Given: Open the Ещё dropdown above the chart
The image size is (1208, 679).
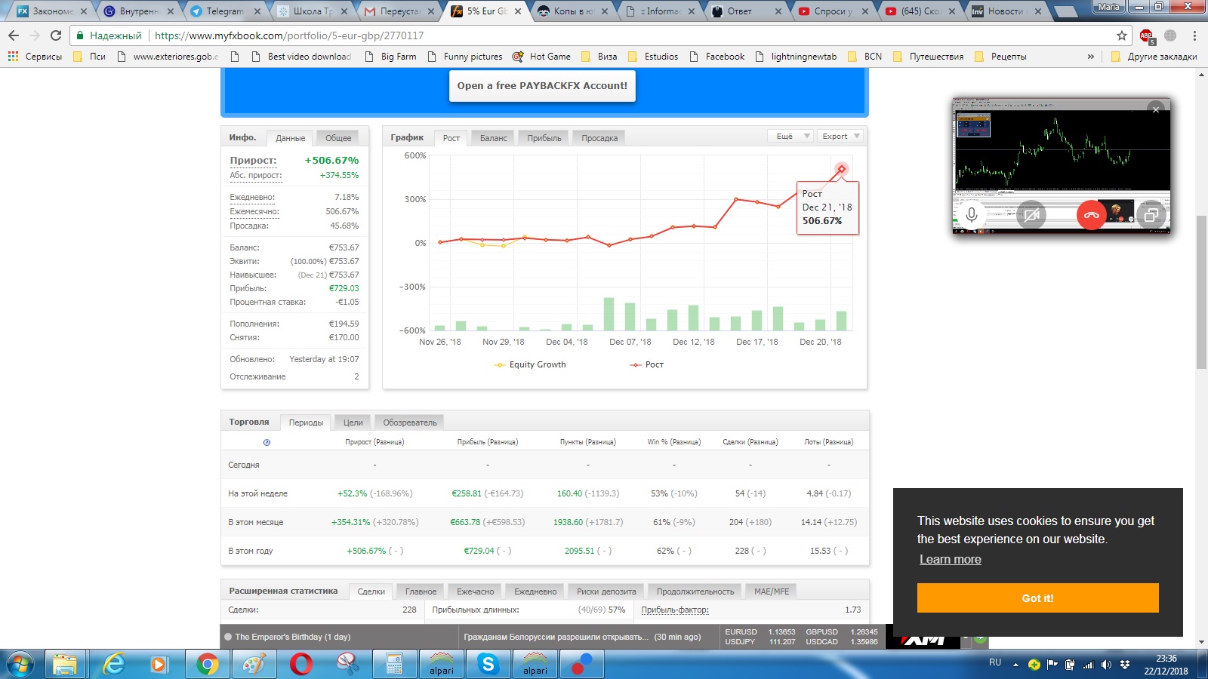Looking at the screenshot, I should tap(790, 137).
